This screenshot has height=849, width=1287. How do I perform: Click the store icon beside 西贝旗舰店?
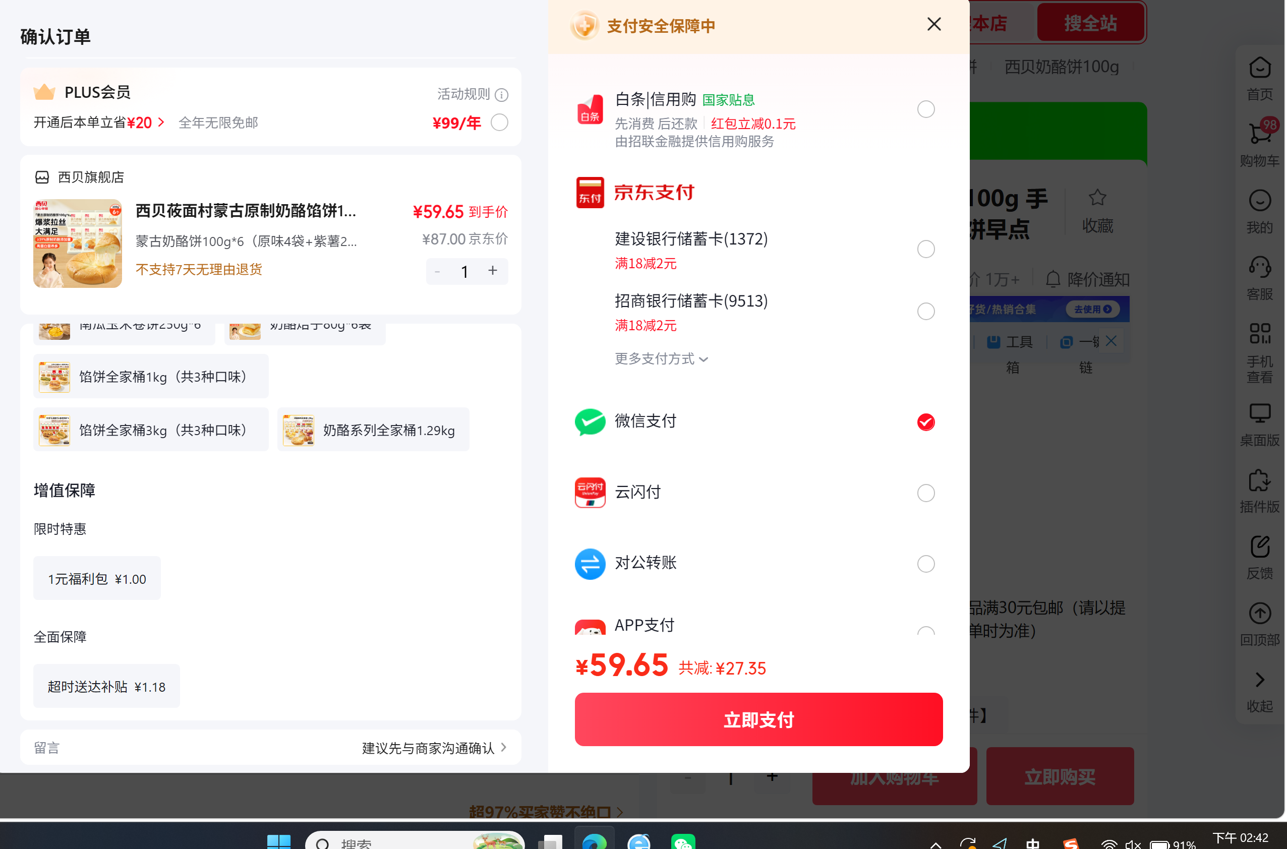coord(42,177)
